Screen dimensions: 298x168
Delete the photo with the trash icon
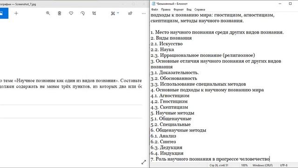pyautogui.click(x=60, y=13)
